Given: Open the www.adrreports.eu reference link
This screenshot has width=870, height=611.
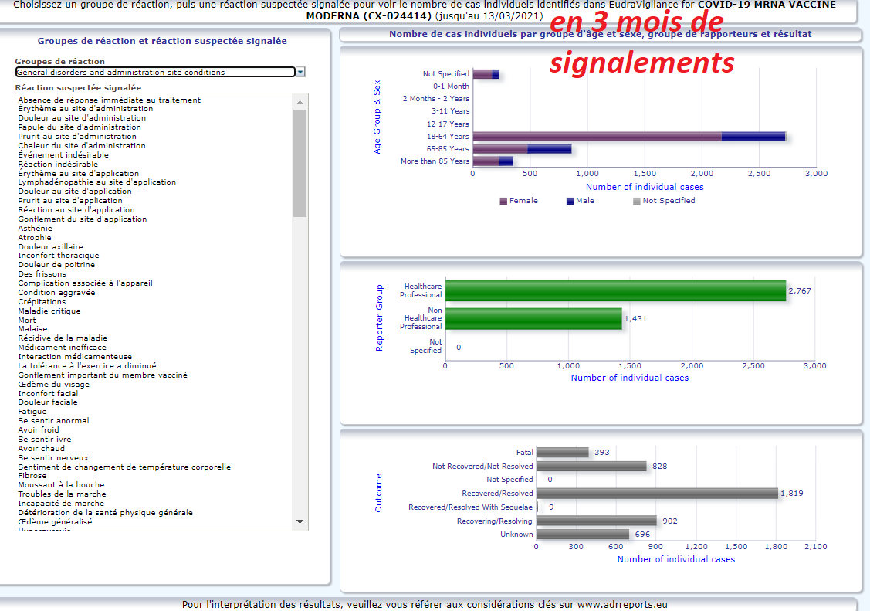Looking at the screenshot, I should tap(621, 605).
